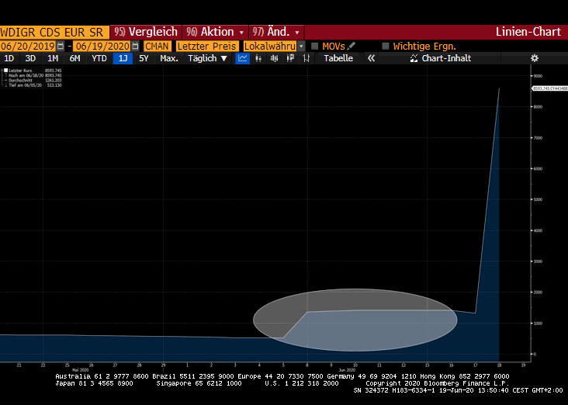Open chart settings gear icon
This screenshot has height=405, width=568.
[535, 58]
